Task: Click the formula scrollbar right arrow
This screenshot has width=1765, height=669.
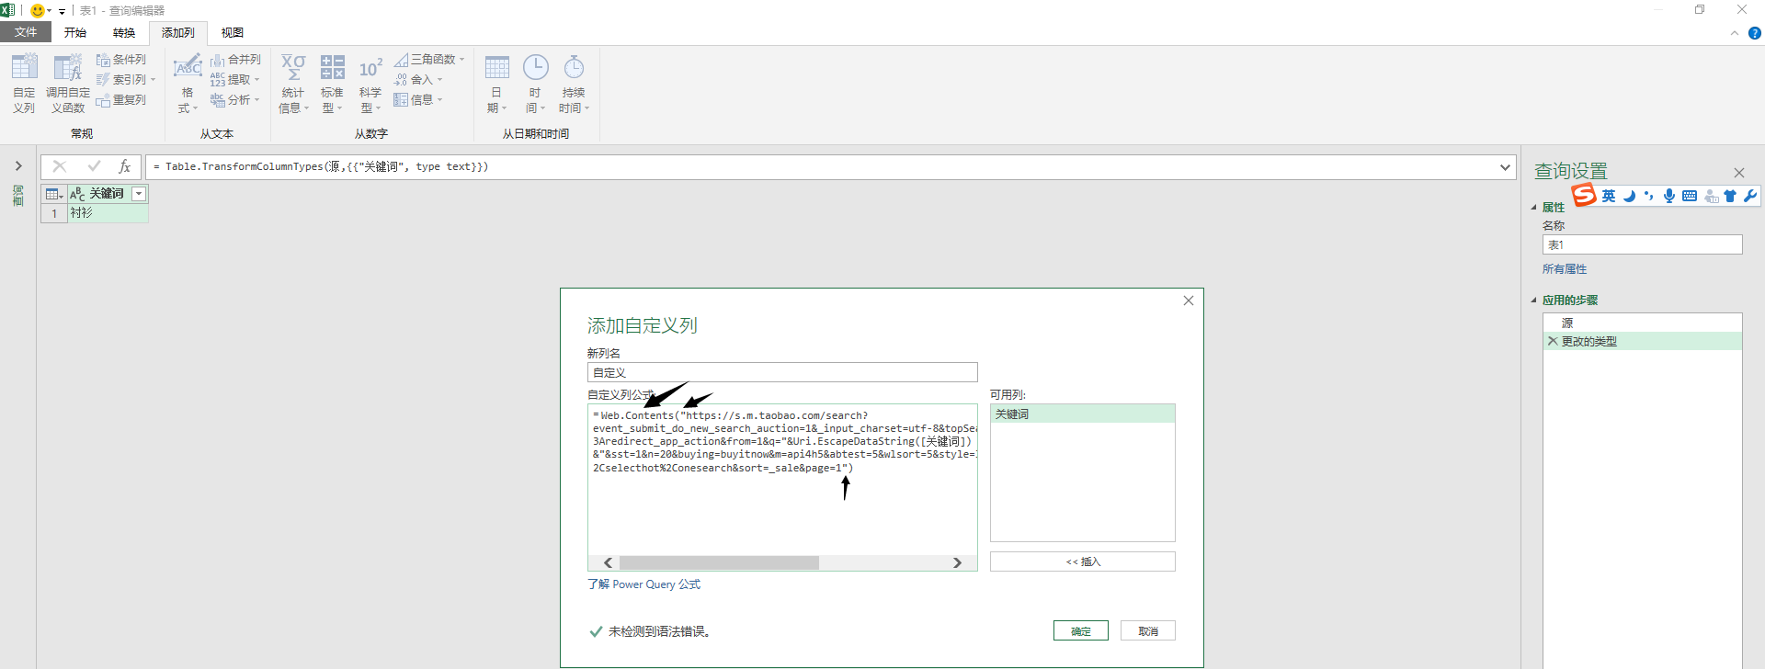Action: 957,562
